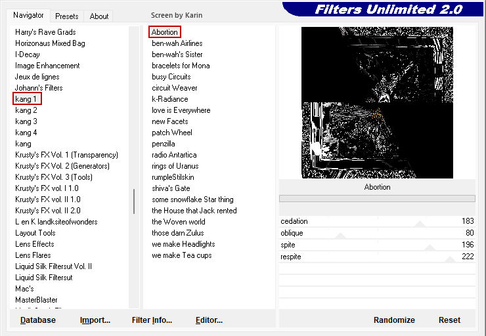Select kang 1 filter category
The height and width of the screenshot is (336, 486).
tap(26, 99)
